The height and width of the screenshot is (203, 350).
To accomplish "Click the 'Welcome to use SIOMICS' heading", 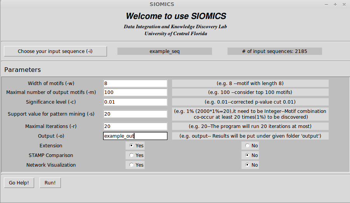I will pyautogui.click(x=176, y=16).
